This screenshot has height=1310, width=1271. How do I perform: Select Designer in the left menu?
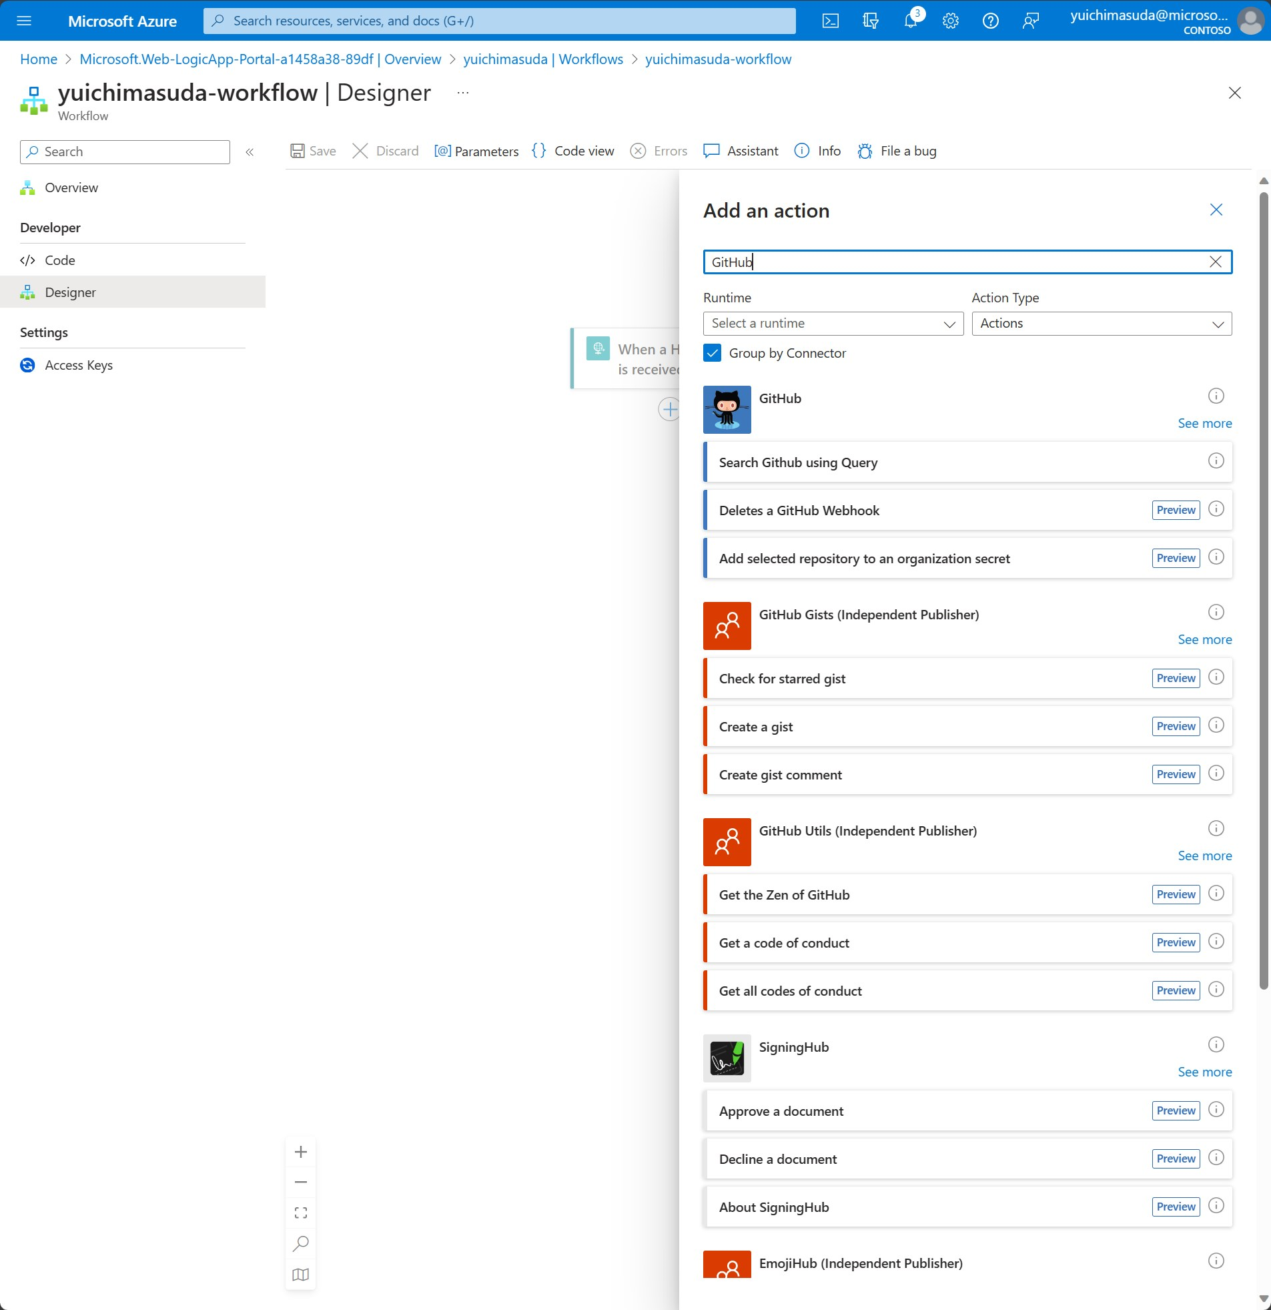coord(132,292)
